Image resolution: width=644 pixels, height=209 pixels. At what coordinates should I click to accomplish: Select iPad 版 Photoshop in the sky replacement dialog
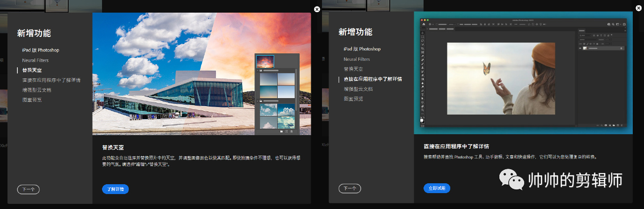pos(41,50)
